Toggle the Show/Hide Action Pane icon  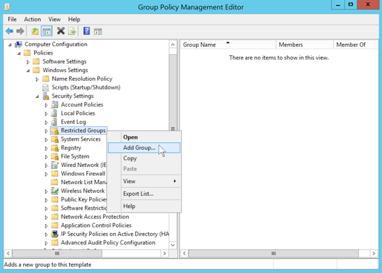point(98,32)
